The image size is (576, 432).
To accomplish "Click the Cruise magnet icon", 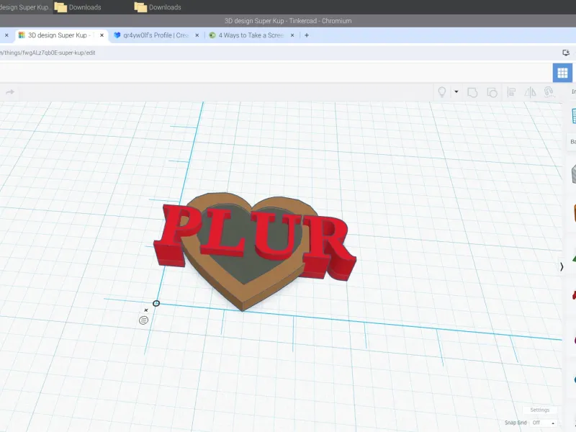I will 549,92.
